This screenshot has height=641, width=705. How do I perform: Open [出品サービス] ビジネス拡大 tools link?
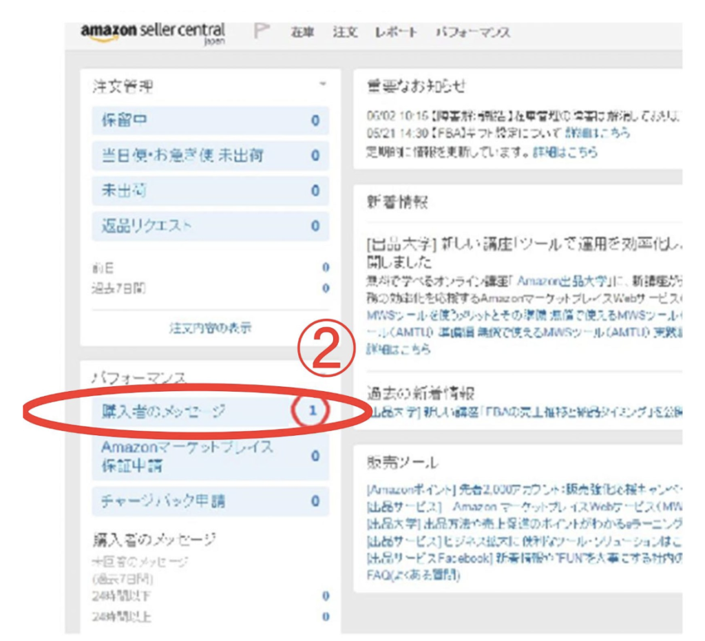[524, 540]
